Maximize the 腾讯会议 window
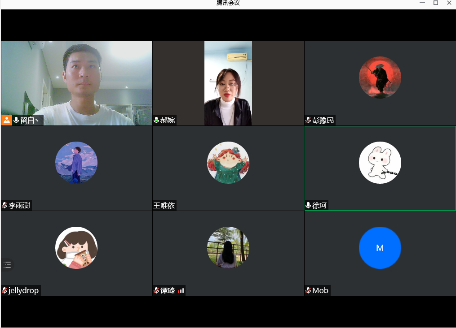Screen dimensions: 456x328 pyautogui.click(x=435, y=3)
